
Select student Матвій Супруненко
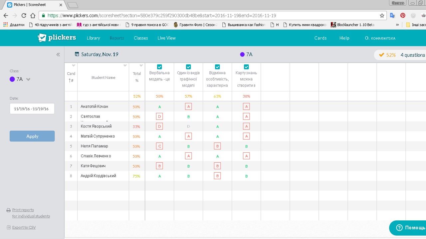coord(98,136)
